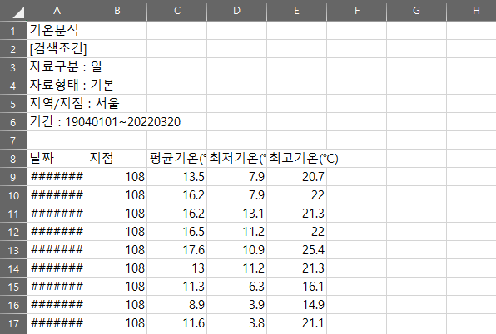This screenshot has width=496, height=334.
Task: Click minimum temperature 3.9 in row 16
Action: point(236,305)
